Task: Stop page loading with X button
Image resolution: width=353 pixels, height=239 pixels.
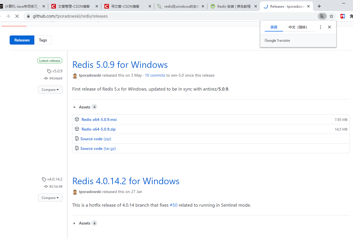Action: pos(17,16)
